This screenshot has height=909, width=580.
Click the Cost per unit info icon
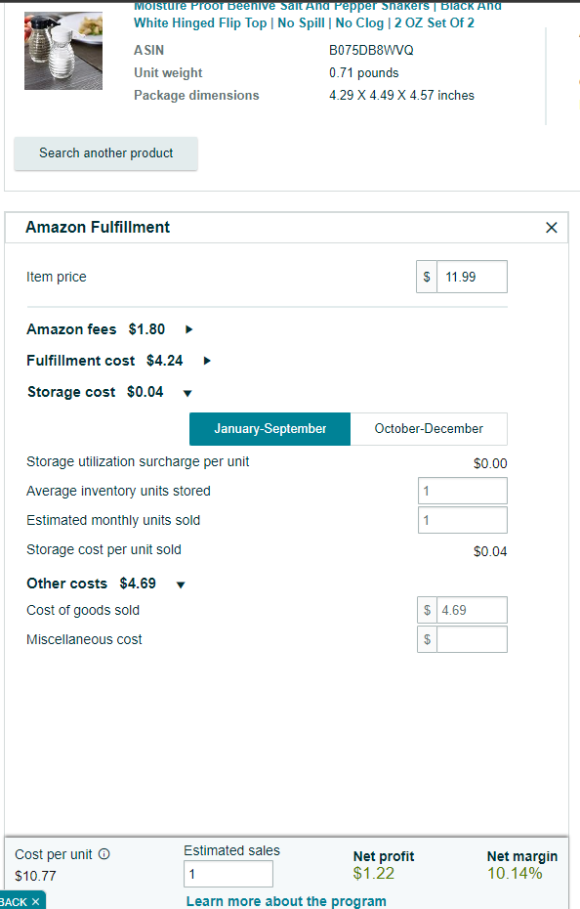[x=104, y=854]
